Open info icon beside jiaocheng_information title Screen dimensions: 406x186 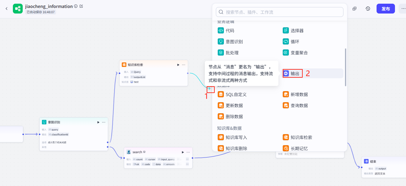pyautogui.click(x=76, y=6)
